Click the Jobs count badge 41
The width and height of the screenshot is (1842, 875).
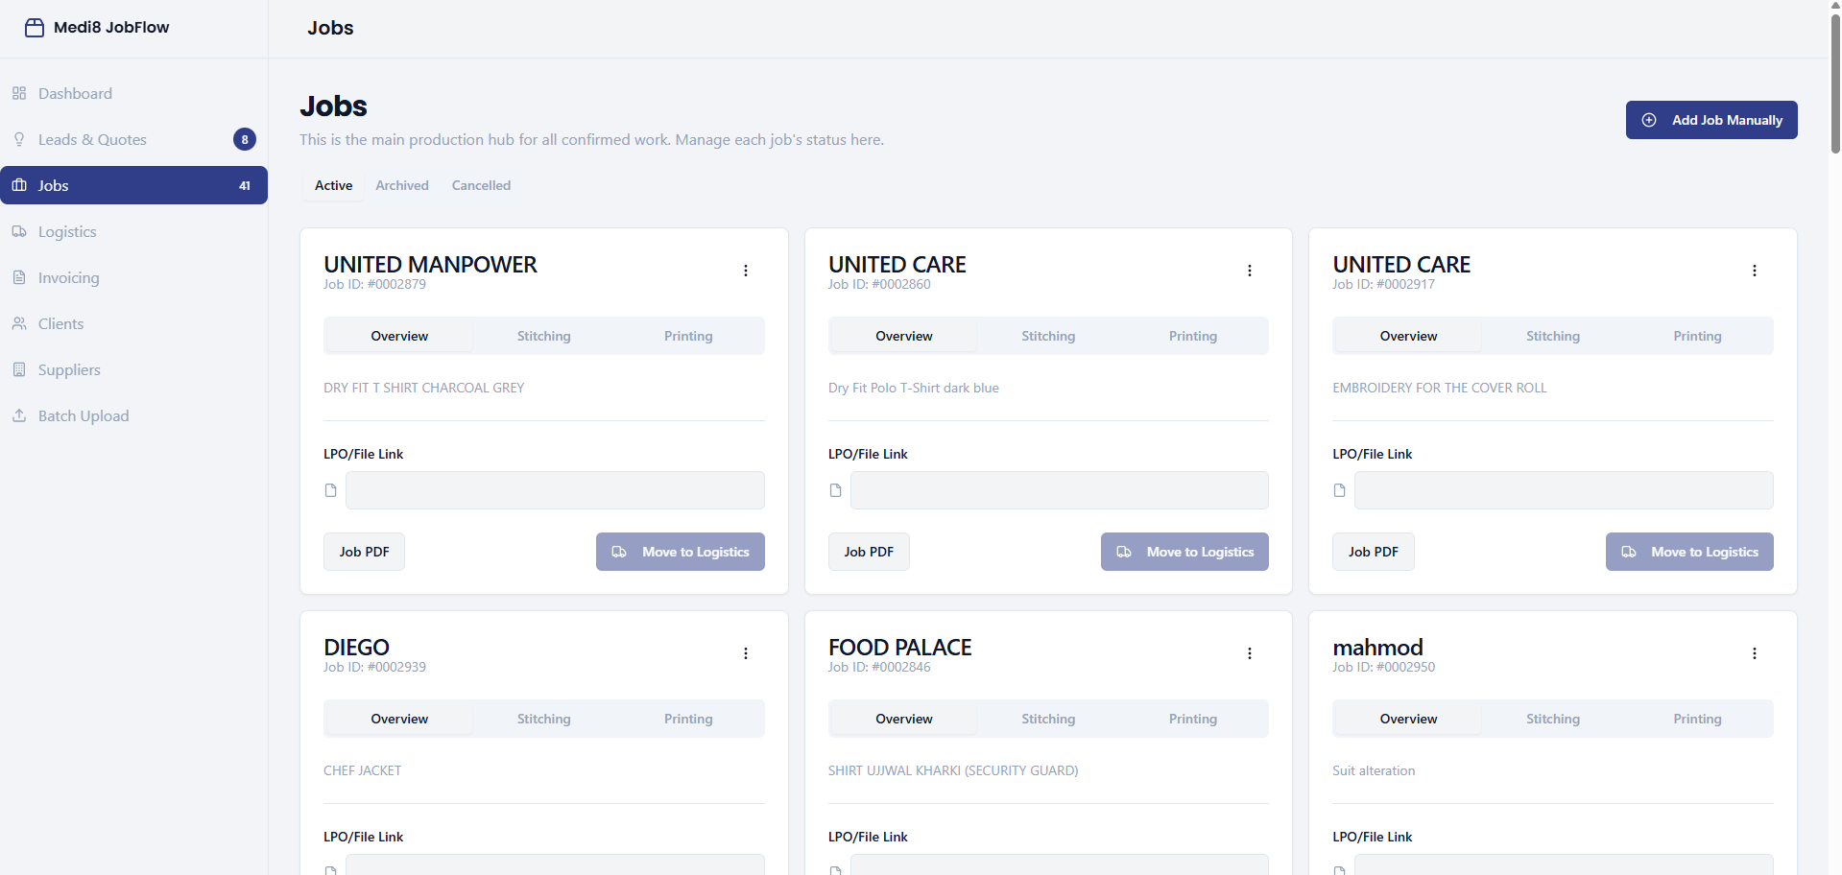245,185
